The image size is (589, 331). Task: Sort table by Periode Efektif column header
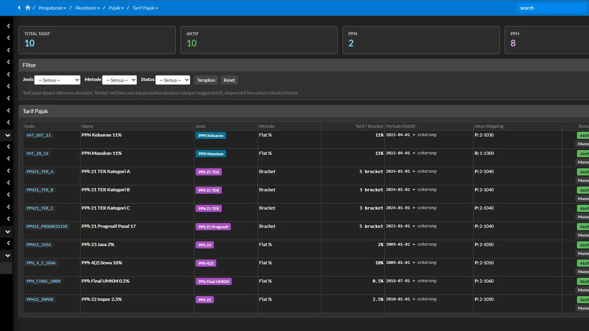pyautogui.click(x=400, y=126)
